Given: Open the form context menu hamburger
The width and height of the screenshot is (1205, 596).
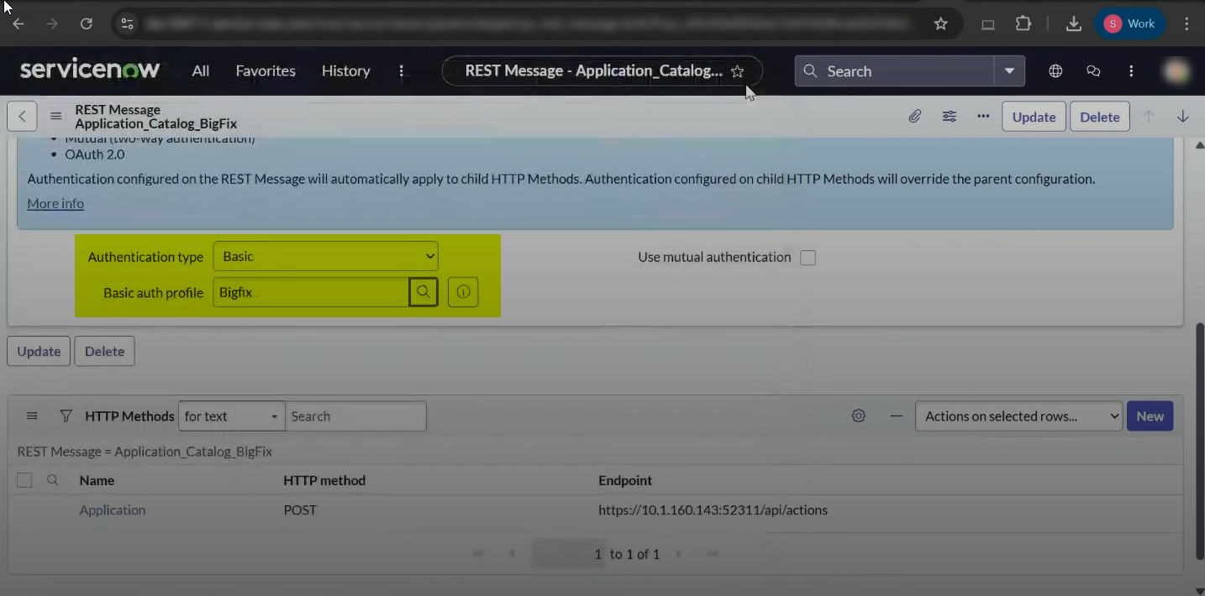Looking at the screenshot, I should 56,117.
